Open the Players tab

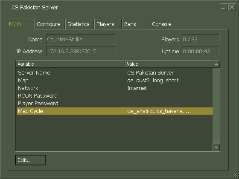[x=108, y=24]
